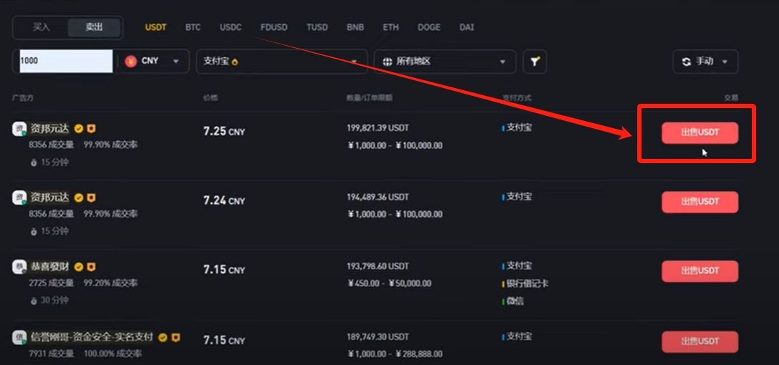Image resolution: width=779 pixels, height=365 pixels.
Task: Click the globe icon beside 所有地区
Action: pos(387,62)
